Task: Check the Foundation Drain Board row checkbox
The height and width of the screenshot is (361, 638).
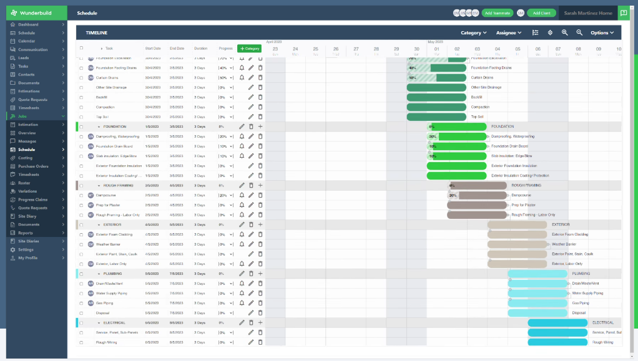Action: tap(81, 147)
